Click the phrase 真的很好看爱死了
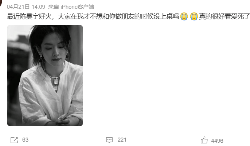Viewport: 250px width, 146px height. tap(224, 16)
